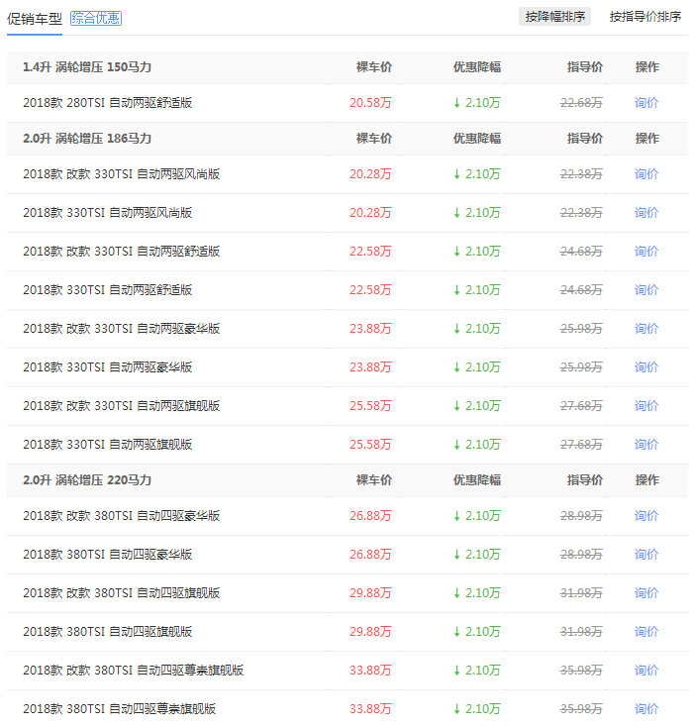
Task: Click 询价 for 改款 330TSI 自动两驱风尚版
Action: (x=646, y=173)
